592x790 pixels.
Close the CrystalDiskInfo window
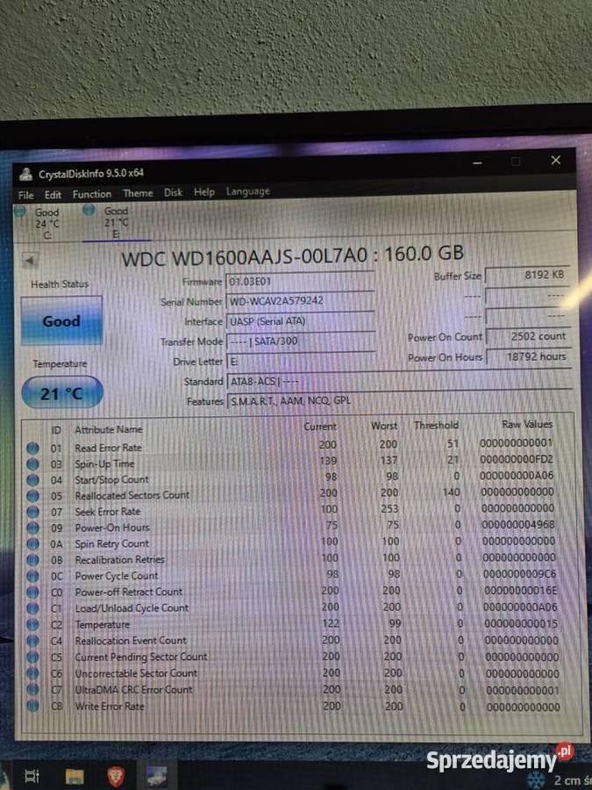(x=556, y=161)
